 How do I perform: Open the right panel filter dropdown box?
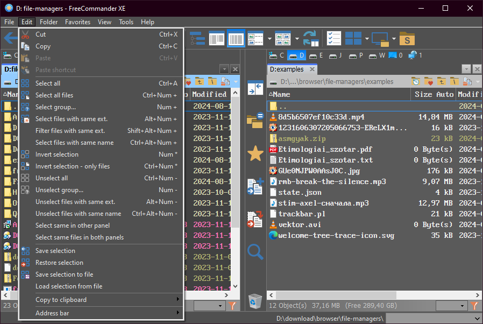point(451,306)
